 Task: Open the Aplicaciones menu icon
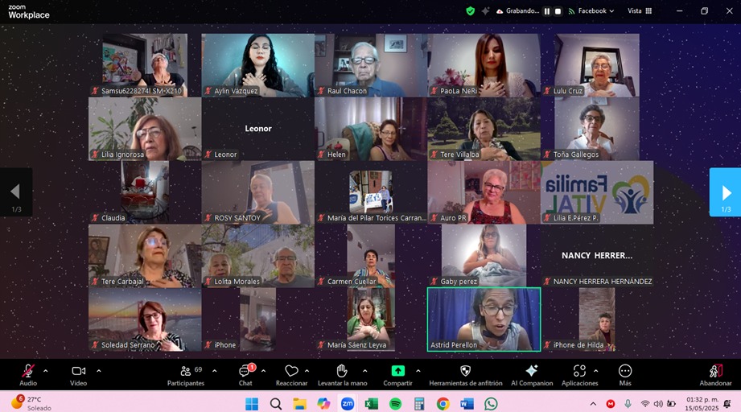pyautogui.click(x=579, y=371)
